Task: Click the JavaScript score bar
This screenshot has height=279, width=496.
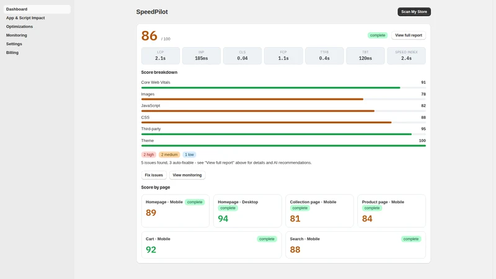Action: [x=283, y=111]
